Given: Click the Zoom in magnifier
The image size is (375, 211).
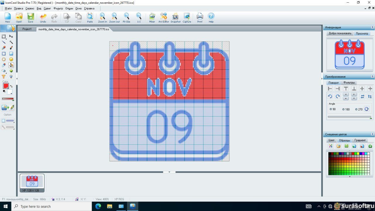Looking at the screenshot, I should (x=102, y=18).
